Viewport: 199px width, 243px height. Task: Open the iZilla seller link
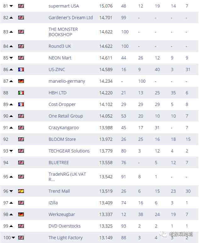[x=53, y=203]
